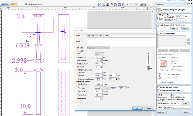The width and height of the screenshot is (193, 116).
Task: Click the Close button in Toolpaths panel
Action: (186, 112)
